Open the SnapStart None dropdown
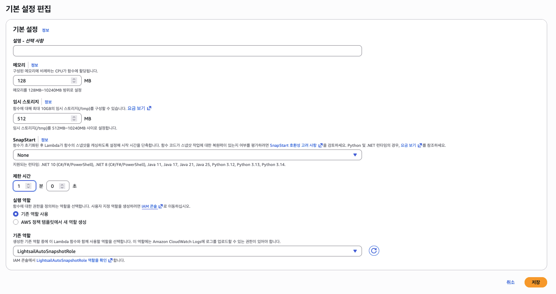Viewport: 556px width, 294px height. pos(187,155)
